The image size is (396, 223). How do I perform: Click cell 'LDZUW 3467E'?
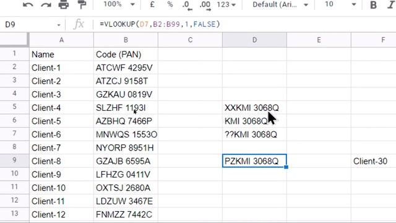[126, 201]
